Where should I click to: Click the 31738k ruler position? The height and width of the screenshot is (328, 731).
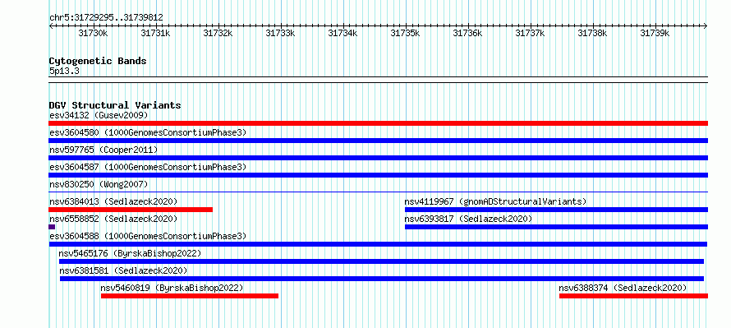coord(593,33)
